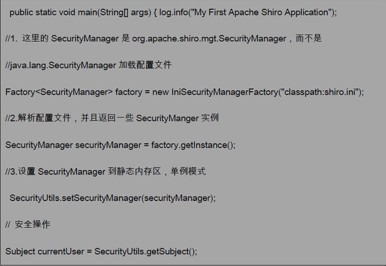Click the (securityManager) argument in setSecurityManager
This screenshot has height=266, width=386.
coord(177,198)
